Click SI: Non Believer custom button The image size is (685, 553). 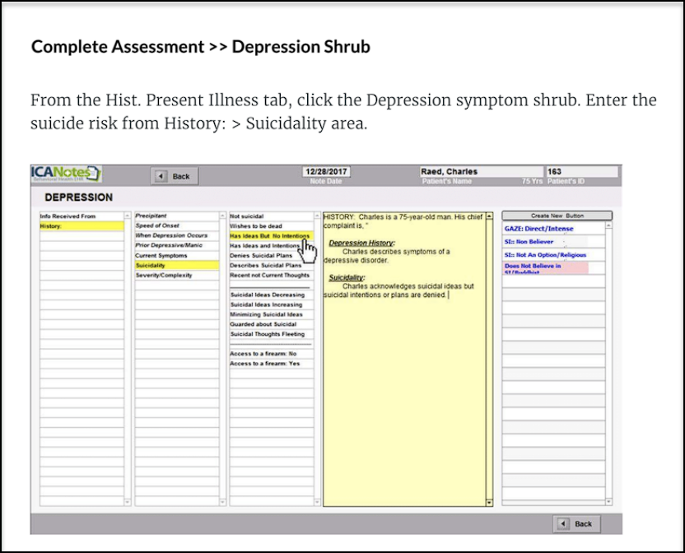[553, 242]
